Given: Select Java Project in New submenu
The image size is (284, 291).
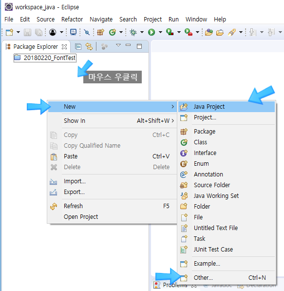Looking at the screenshot, I should click(227, 107).
